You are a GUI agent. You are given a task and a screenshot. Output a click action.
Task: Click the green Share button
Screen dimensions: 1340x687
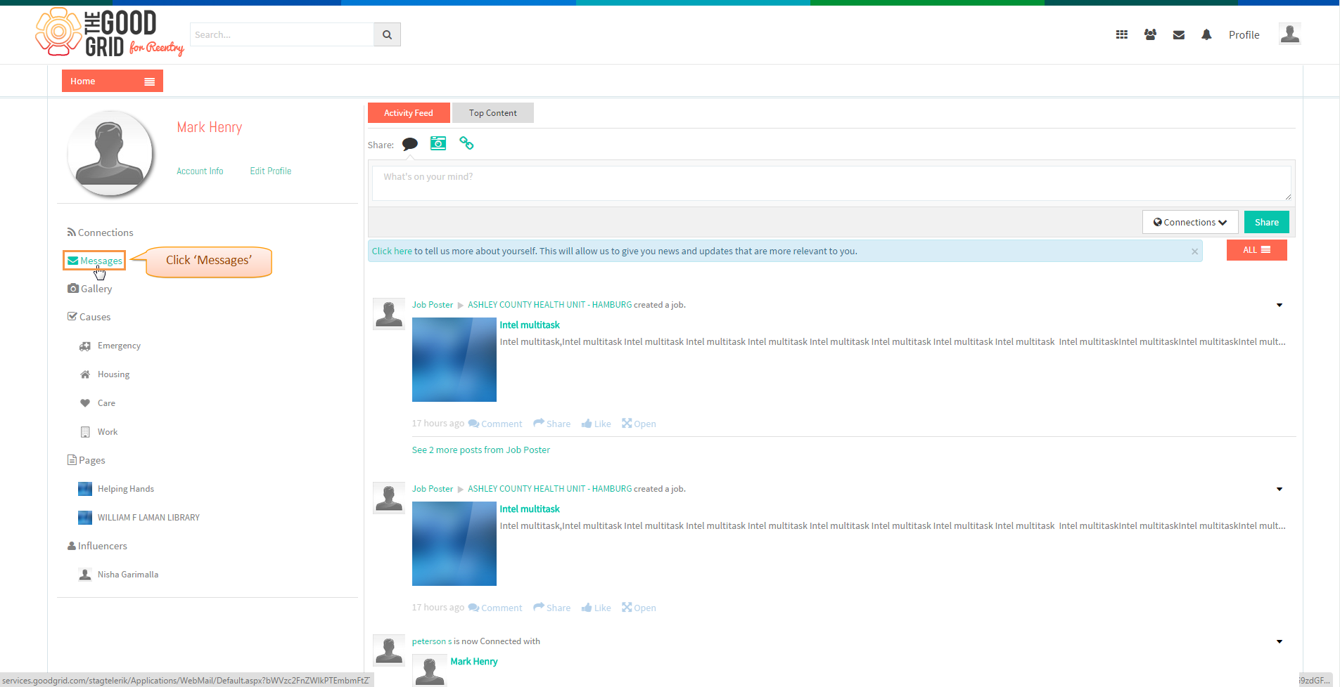pyautogui.click(x=1266, y=222)
